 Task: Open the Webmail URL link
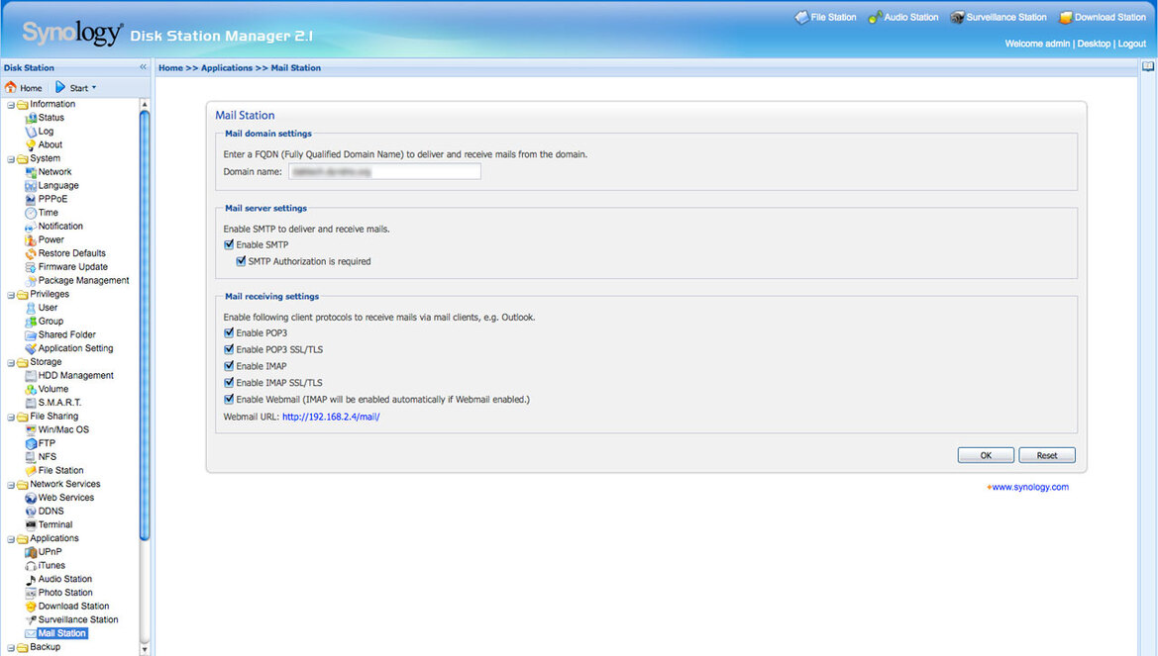point(331,417)
